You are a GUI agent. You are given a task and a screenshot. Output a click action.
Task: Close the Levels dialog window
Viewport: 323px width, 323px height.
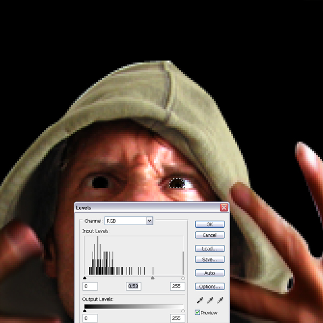(x=224, y=207)
